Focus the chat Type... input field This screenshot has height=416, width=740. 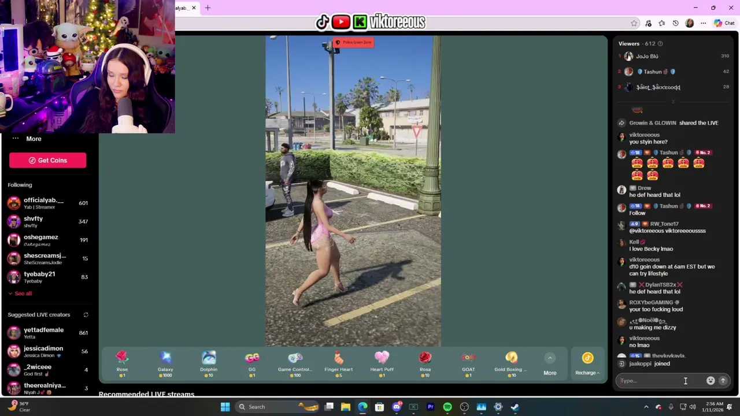tap(659, 381)
